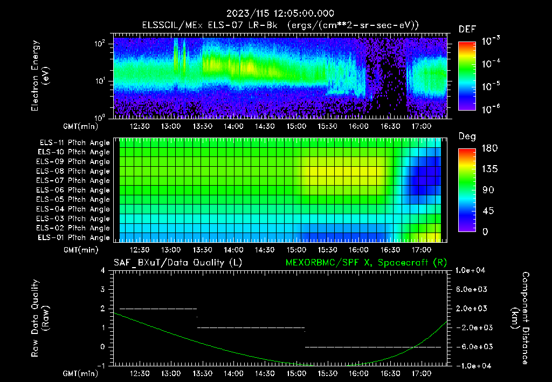The width and height of the screenshot is (552, 382).
Task: Click the DEF colorbar label
Action: pyautogui.click(x=467, y=30)
